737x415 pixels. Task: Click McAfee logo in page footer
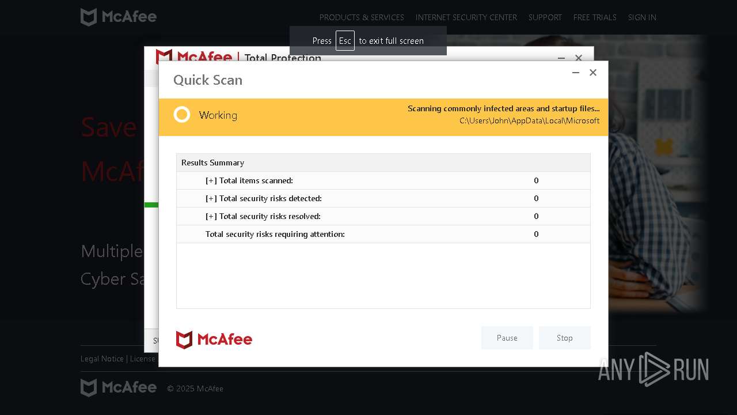[x=119, y=387]
